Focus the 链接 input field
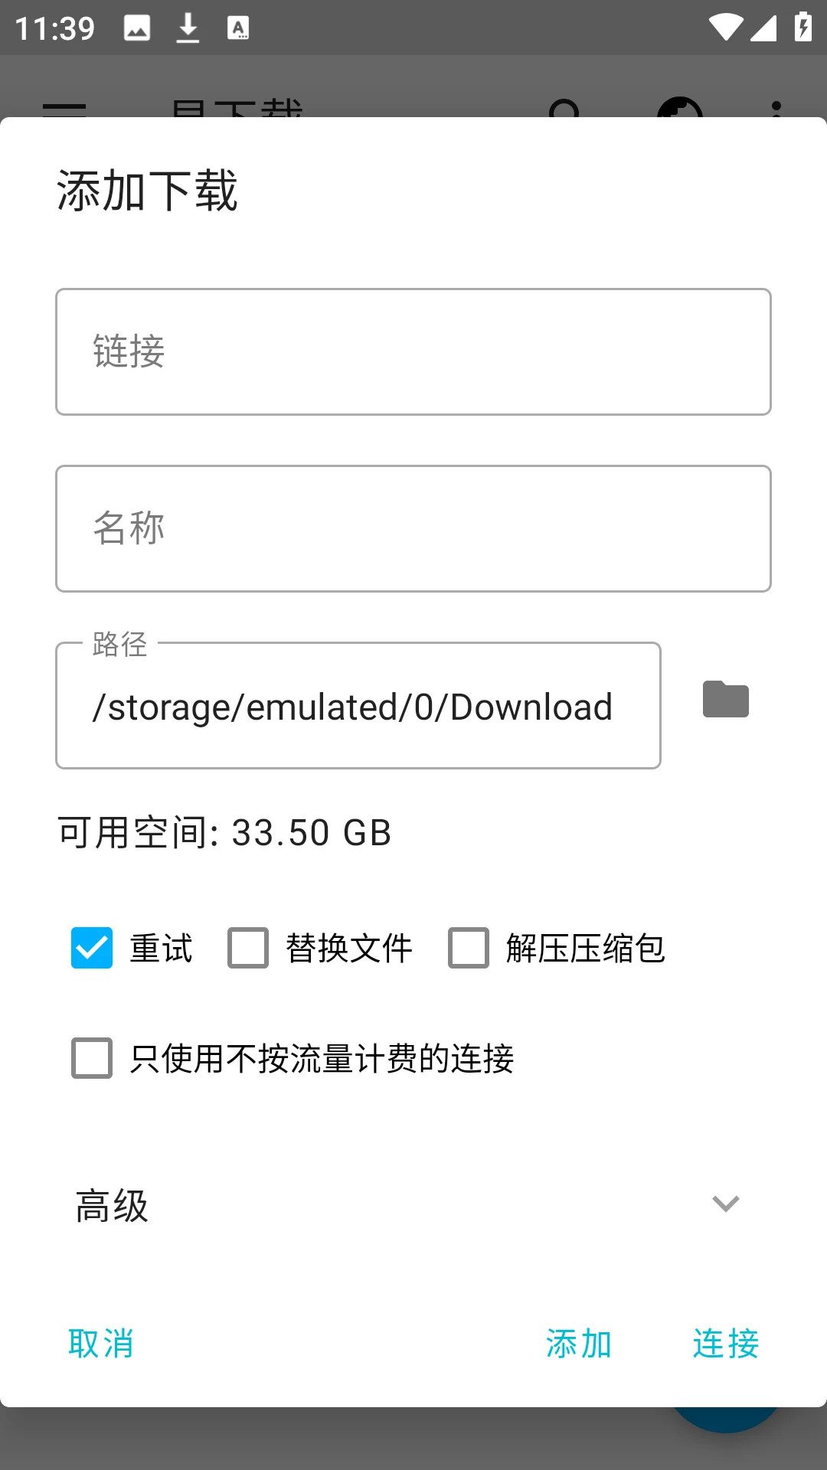The image size is (827, 1470). 413,352
